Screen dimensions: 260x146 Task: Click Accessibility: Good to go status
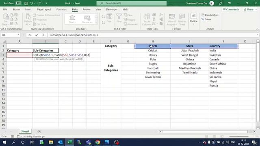click(31, 136)
